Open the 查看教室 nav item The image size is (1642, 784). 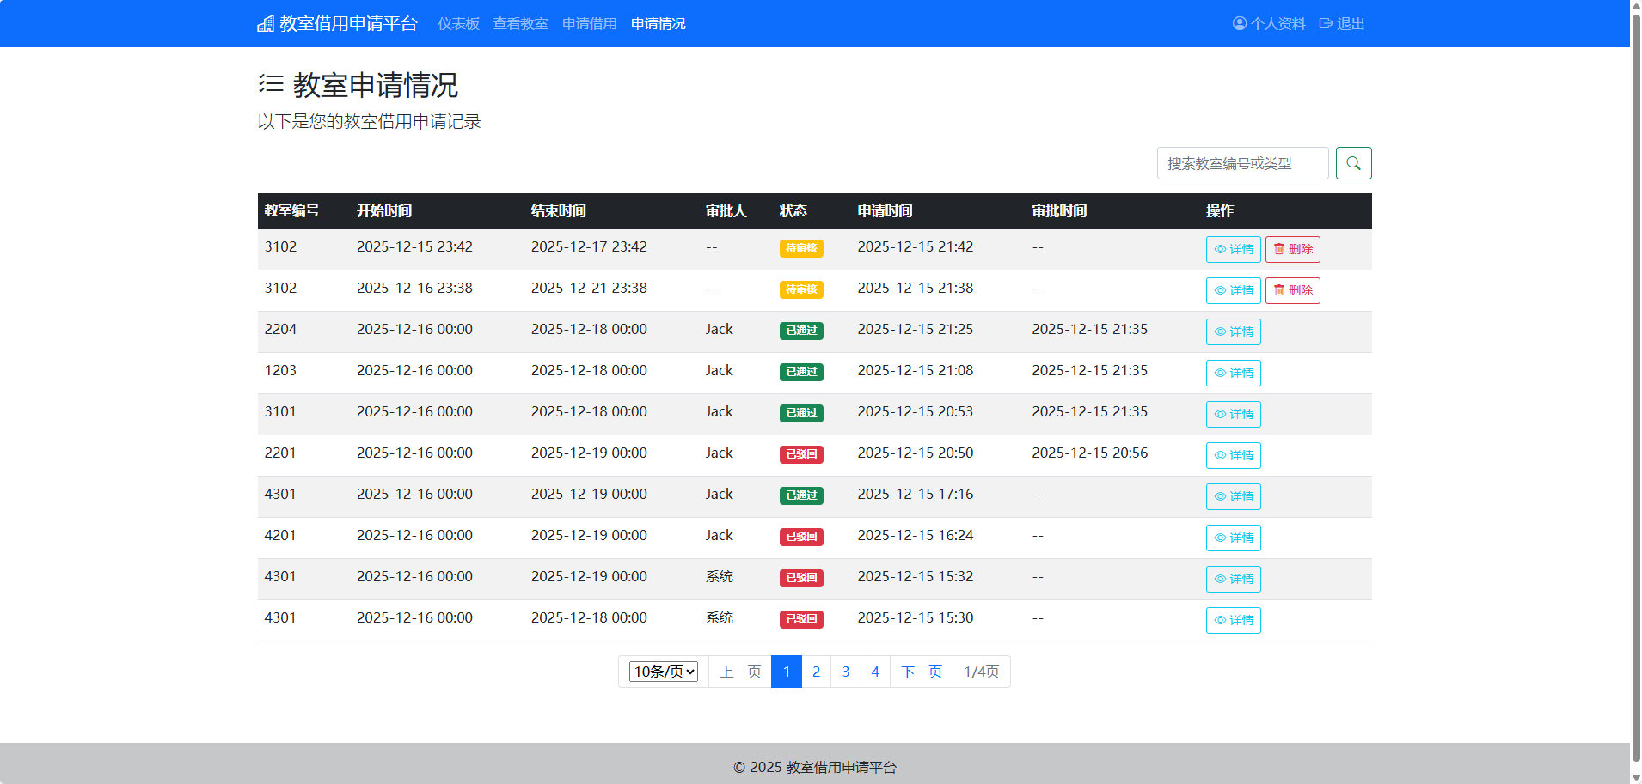(x=520, y=23)
